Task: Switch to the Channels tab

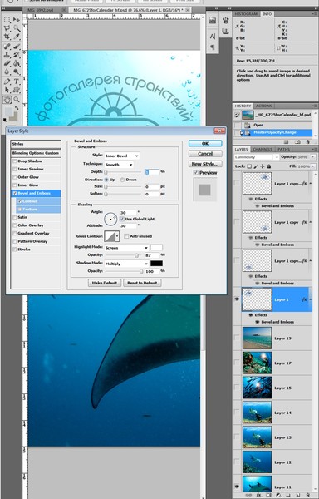Action: pos(263,149)
